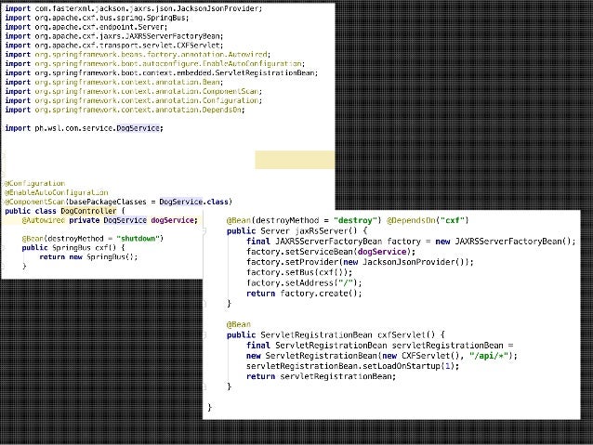Click the import line for annotation.ComponentScan
Screen dimensions: 593x445
134,91
